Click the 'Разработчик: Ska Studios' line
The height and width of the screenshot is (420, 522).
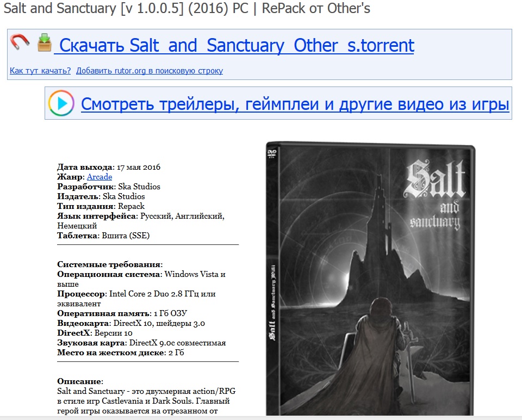[x=109, y=187]
